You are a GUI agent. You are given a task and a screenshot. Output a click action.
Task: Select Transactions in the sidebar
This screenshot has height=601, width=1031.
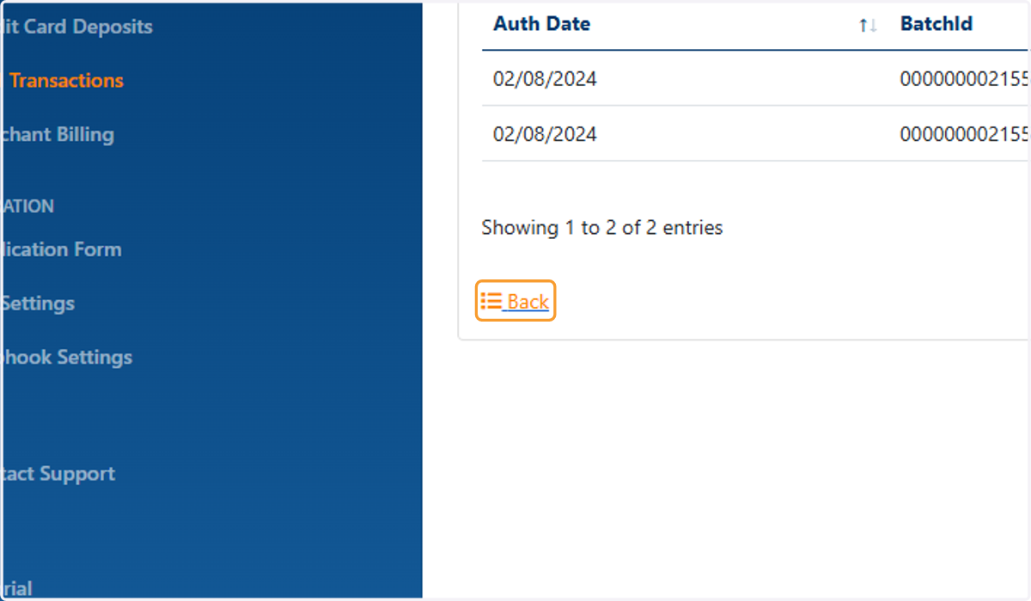tap(66, 81)
